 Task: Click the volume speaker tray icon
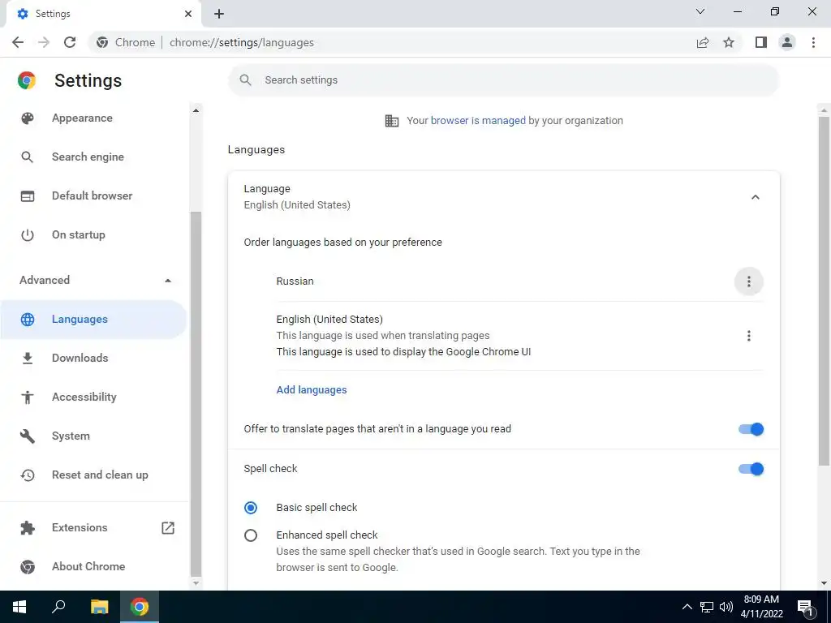pos(726,607)
